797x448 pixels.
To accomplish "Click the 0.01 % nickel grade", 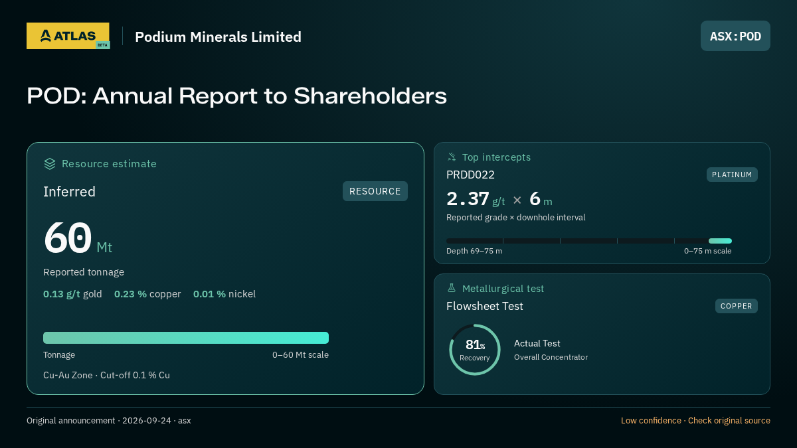I will click(224, 294).
